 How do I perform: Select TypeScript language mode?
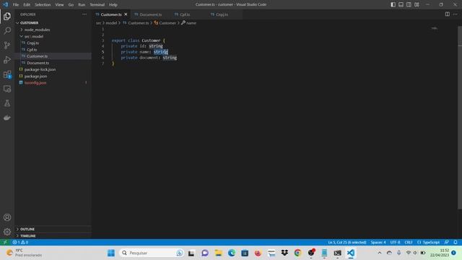pos(428,243)
